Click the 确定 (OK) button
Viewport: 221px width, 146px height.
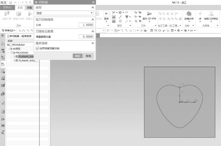tap(78, 56)
